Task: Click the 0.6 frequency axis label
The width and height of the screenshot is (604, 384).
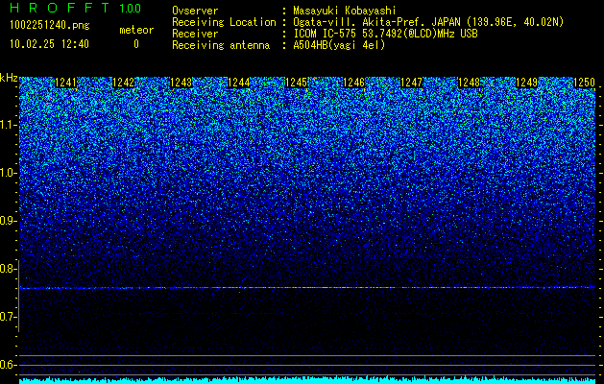Action: [x=8, y=365]
